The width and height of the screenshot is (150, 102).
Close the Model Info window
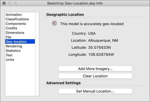(4, 3)
